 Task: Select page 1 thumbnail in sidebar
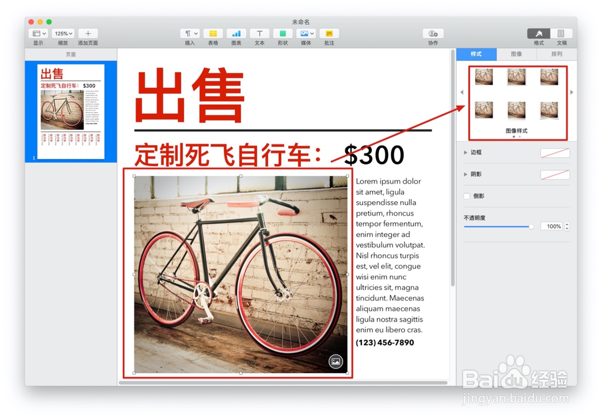tap(72, 109)
